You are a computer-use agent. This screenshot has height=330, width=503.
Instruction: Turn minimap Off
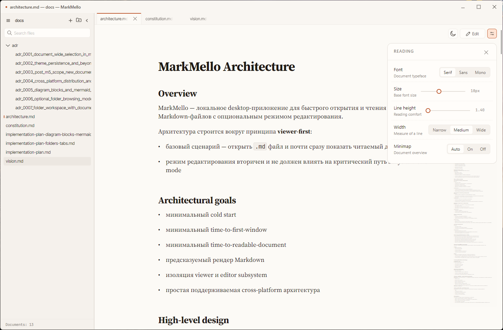pyautogui.click(x=483, y=149)
